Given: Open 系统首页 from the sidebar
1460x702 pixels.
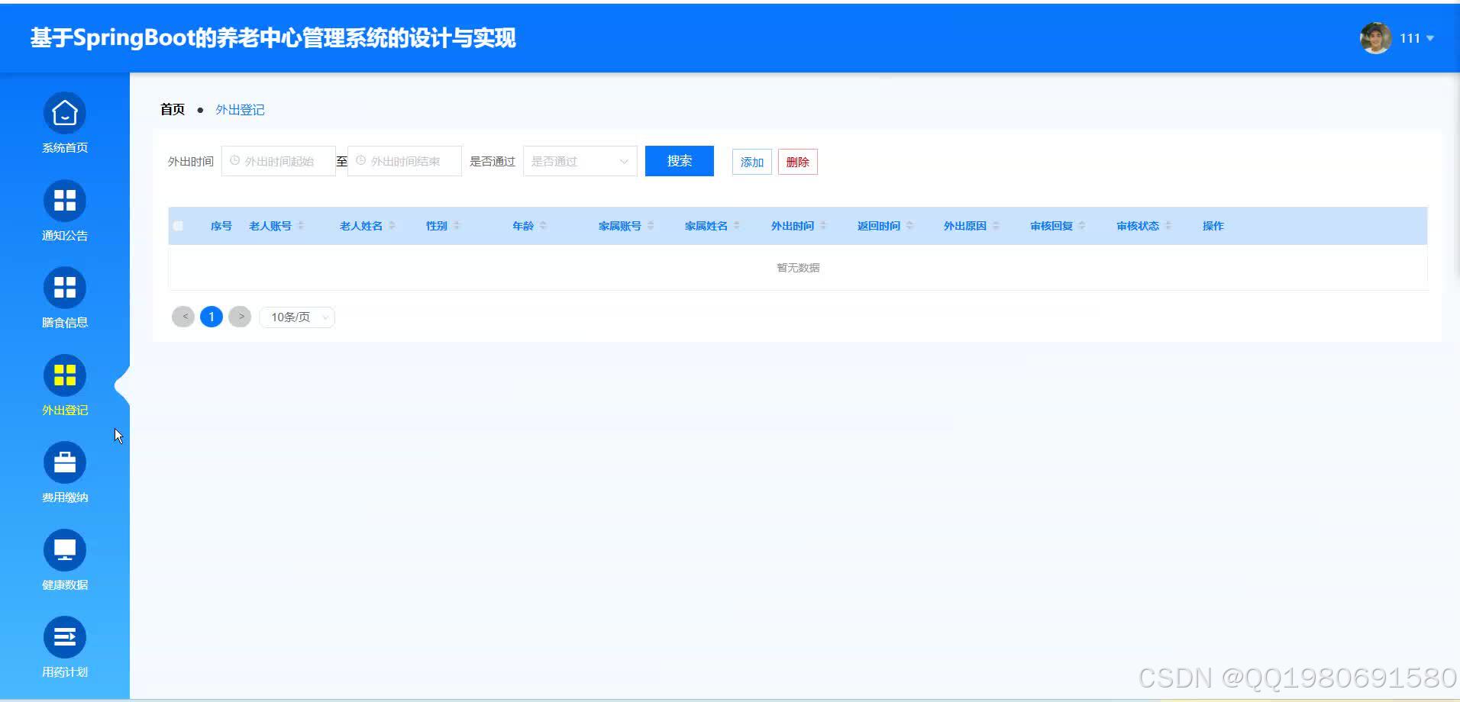Looking at the screenshot, I should (64, 122).
